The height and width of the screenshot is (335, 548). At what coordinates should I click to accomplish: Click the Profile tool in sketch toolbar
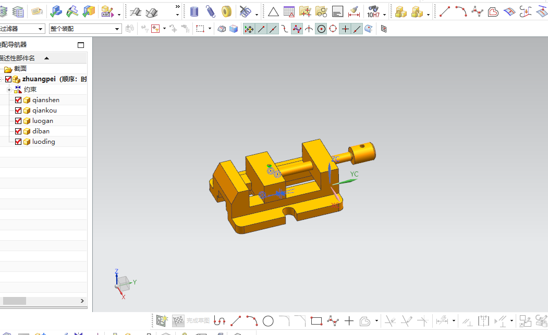click(220, 321)
